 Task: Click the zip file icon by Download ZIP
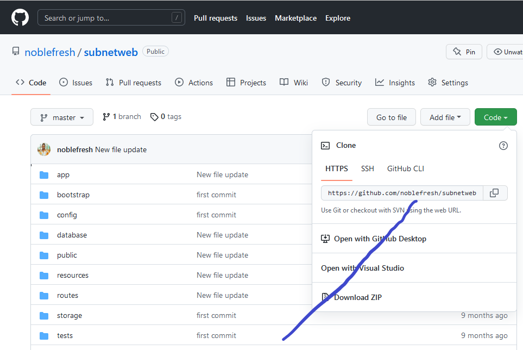pyautogui.click(x=325, y=297)
